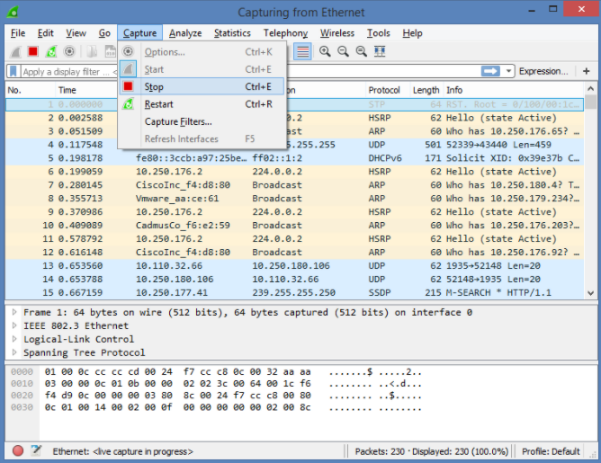The width and height of the screenshot is (601, 463).
Task: Click the capture file comment pencil icon in the status bar
Action: tap(36, 450)
